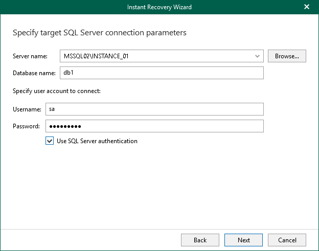Click the 'Password:' label

[x=26, y=126]
